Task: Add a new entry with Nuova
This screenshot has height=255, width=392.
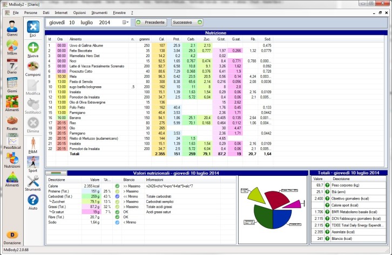Action: [x=33, y=49]
